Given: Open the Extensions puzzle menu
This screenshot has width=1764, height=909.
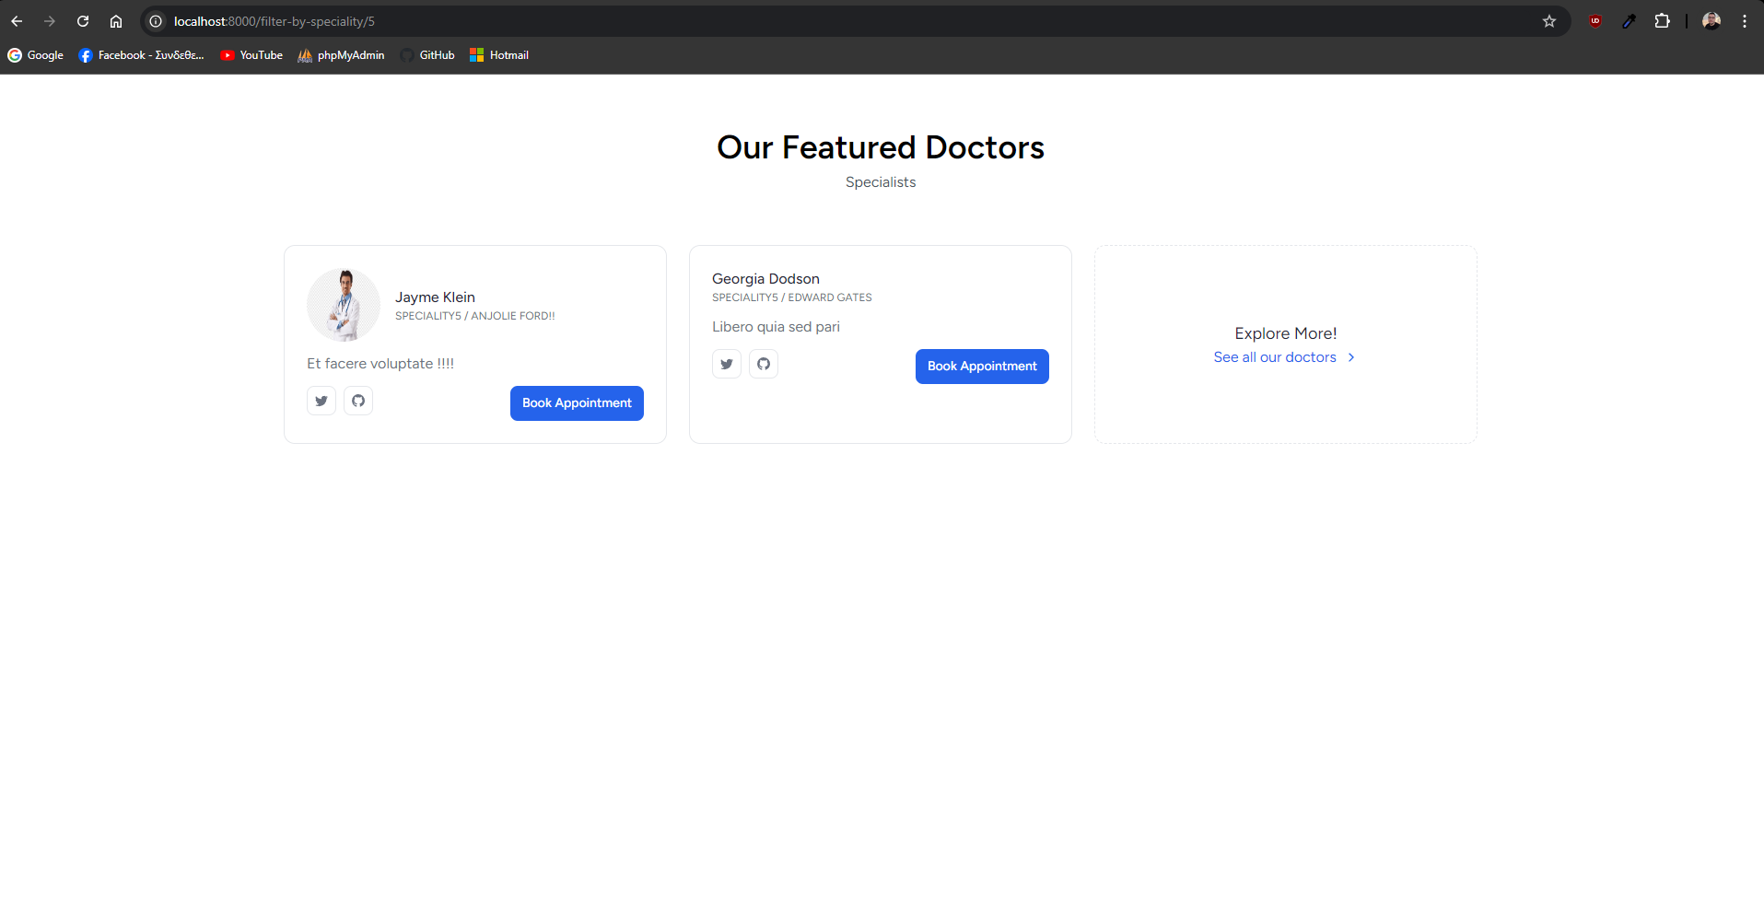Looking at the screenshot, I should tap(1662, 21).
